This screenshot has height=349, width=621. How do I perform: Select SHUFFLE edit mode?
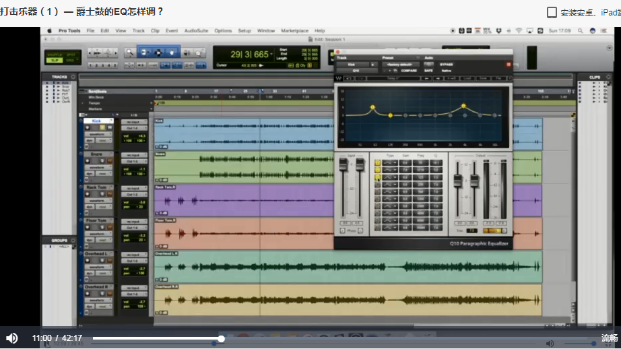[x=55, y=55]
